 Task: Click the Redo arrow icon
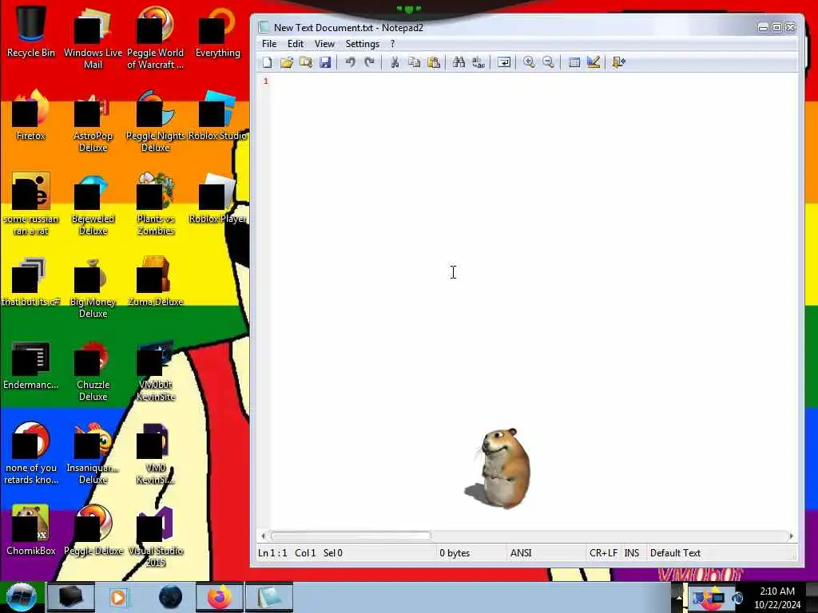click(x=369, y=62)
